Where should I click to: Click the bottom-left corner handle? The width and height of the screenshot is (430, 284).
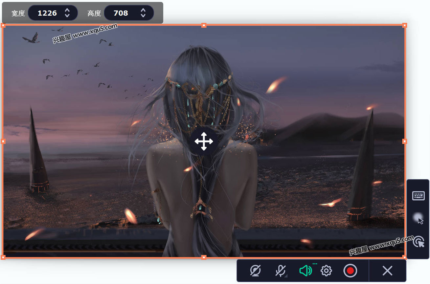(x=3, y=257)
